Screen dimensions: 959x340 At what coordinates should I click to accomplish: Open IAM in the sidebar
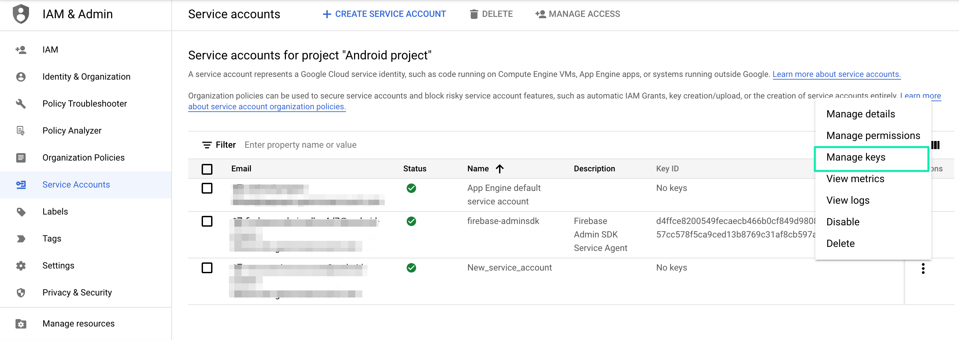[x=86, y=50]
